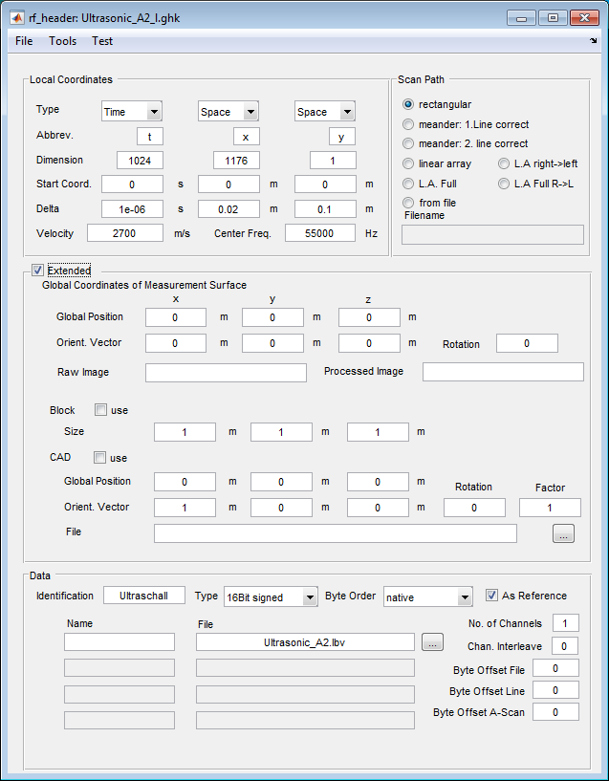609x781 pixels.
Task: Click the Identification field showing Ultraschall
Action: tap(144, 596)
